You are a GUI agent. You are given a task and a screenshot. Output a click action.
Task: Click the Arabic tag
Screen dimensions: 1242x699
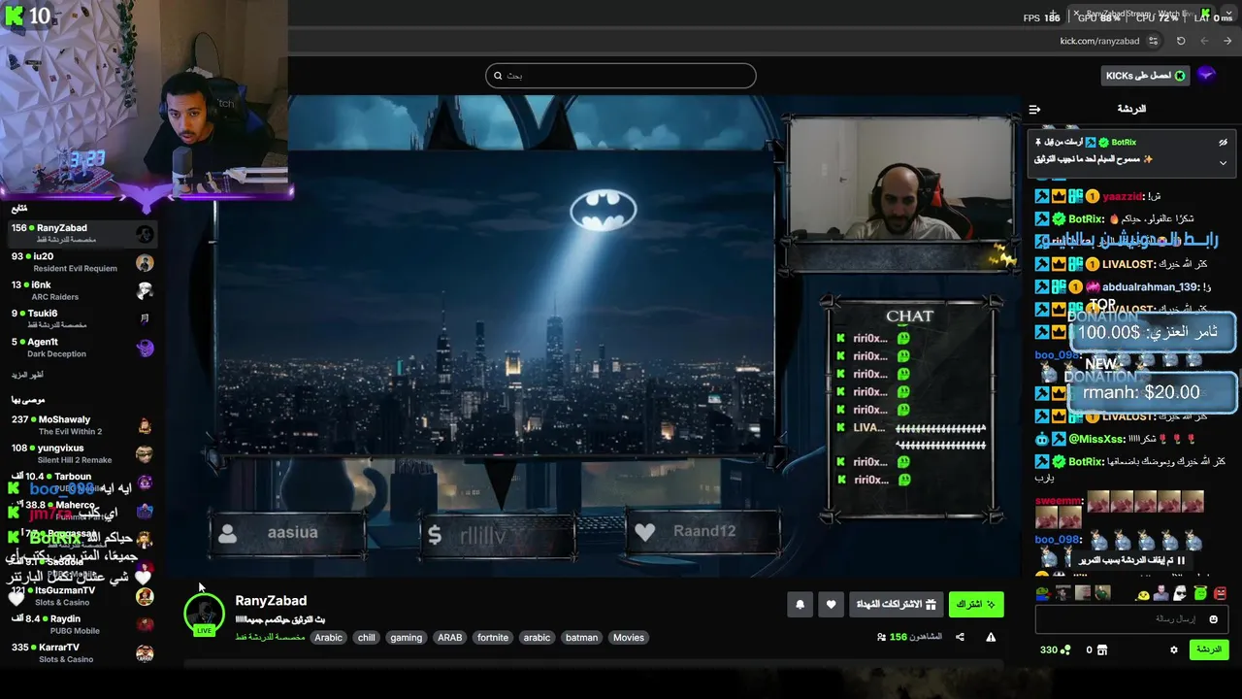click(x=328, y=638)
